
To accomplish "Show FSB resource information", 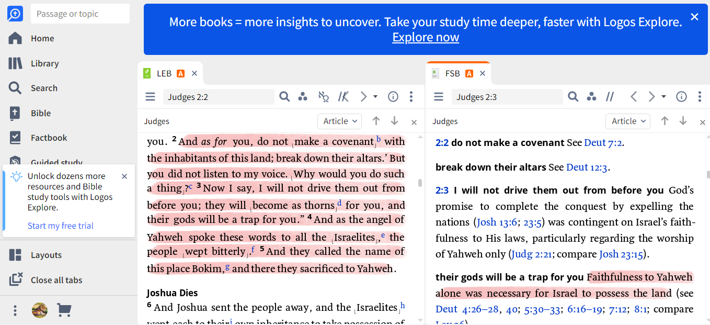I will pos(681,96).
